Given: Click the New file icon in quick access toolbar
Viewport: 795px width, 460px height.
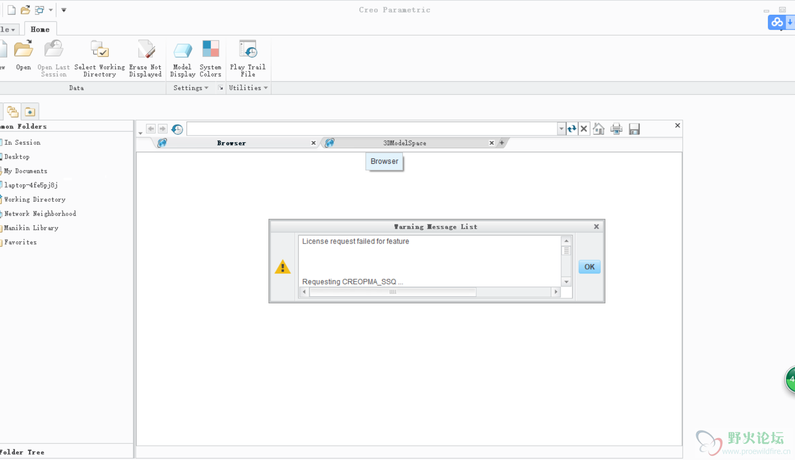Looking at the screenshot, I should click(x=11, y=9).
